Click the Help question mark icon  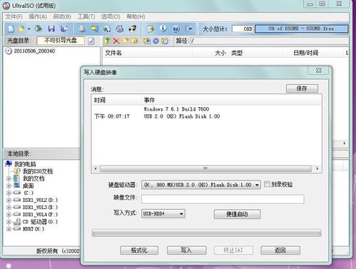click(x=176, y=29)
